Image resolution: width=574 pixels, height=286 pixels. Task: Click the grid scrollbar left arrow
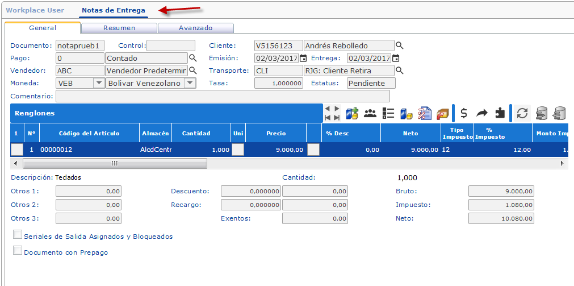pos(15,163)
